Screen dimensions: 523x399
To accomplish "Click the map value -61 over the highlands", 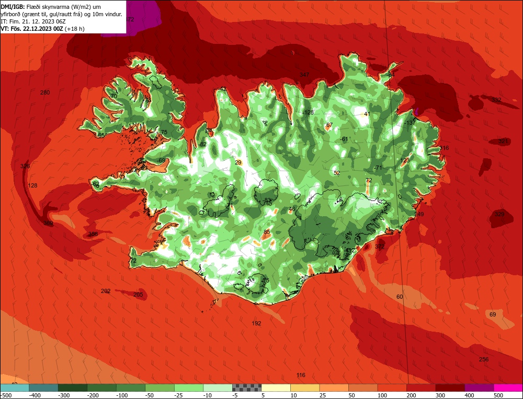I will coord(344,139).
